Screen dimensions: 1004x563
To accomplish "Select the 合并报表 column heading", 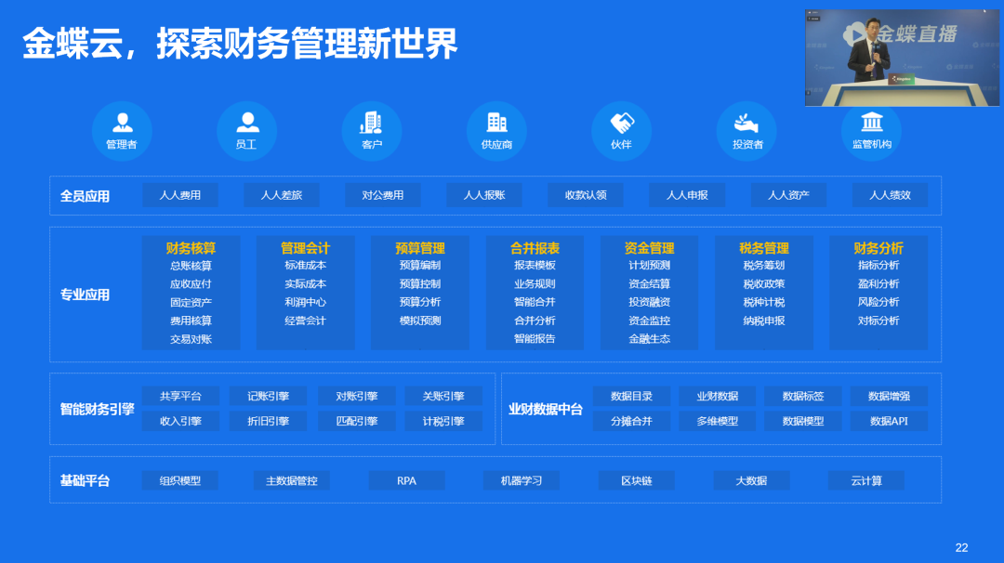I will [535, 248].
